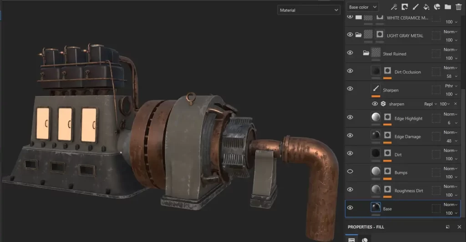Screen dimensions: 466x242
Task: Click the trash icon to delete layer
Action: pos(459,7)
